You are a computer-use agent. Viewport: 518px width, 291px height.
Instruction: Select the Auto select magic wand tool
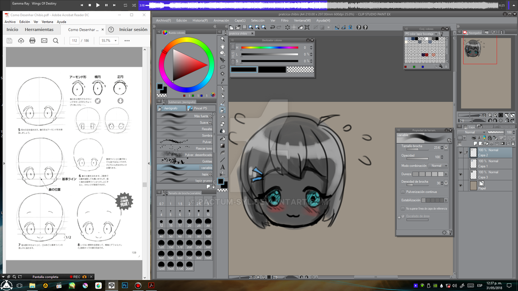click(x=223, y=74)
